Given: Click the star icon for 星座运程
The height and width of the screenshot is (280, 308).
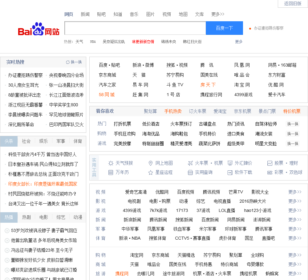Looking at the screenshot, I should [151, 172].
